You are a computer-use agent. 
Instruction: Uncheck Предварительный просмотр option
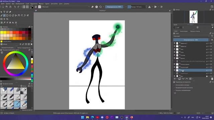[174, 88]
